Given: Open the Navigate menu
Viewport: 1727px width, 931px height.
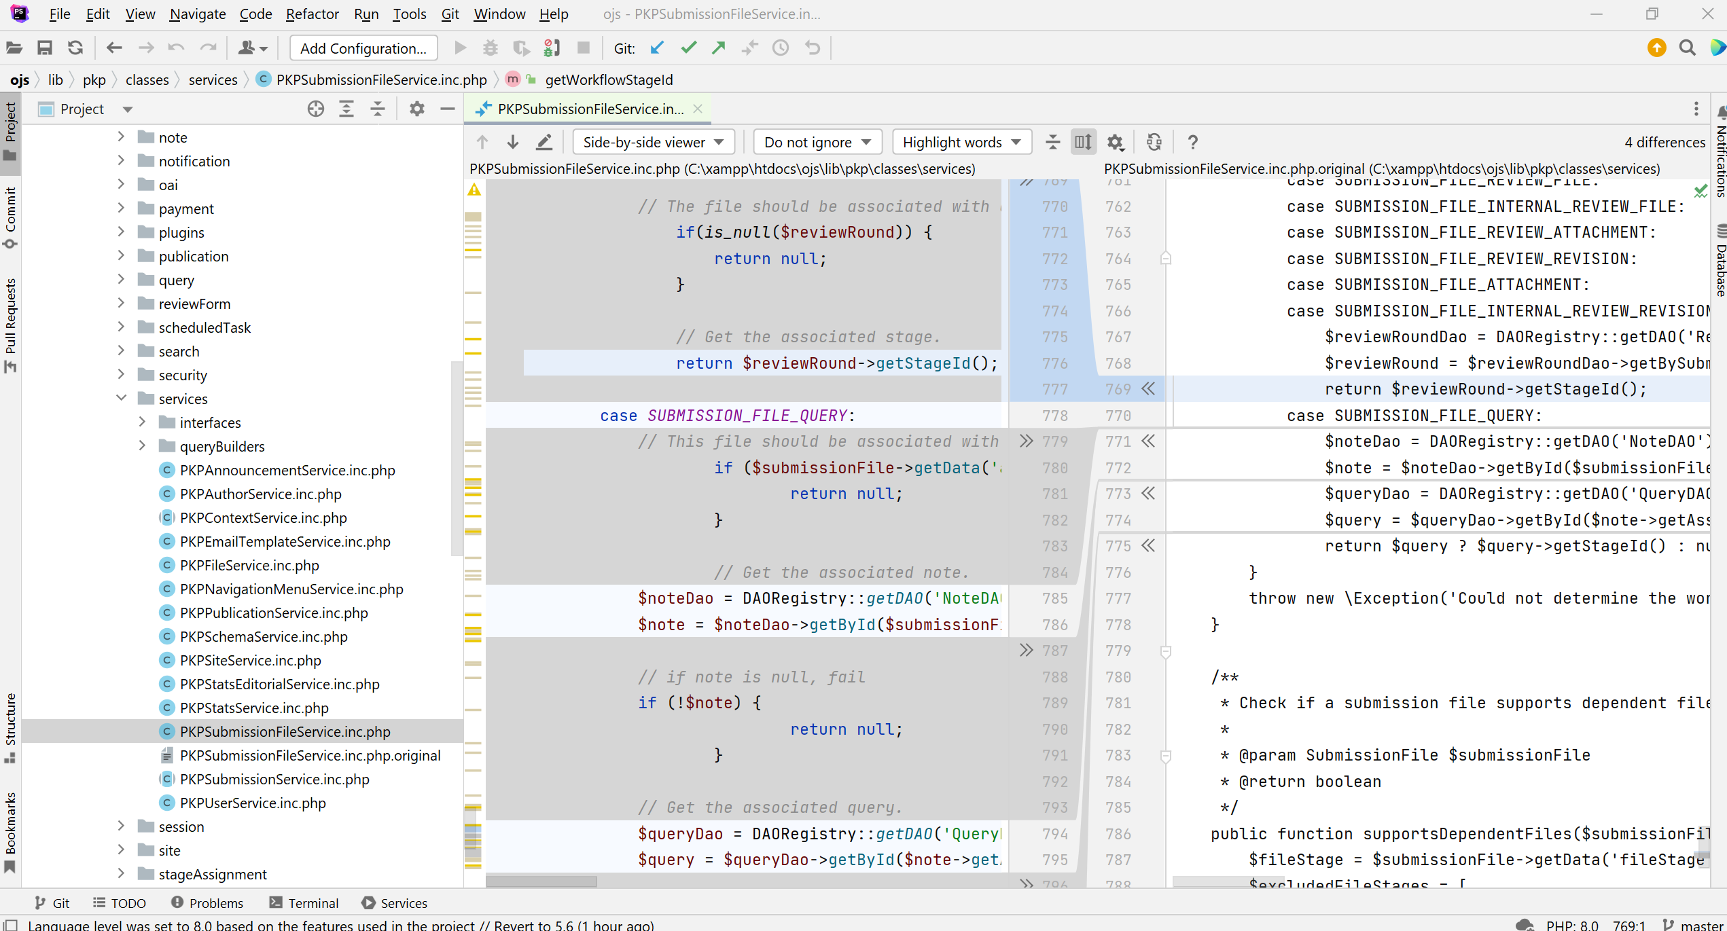Looking at the screenshot, I should coord(198,14).
